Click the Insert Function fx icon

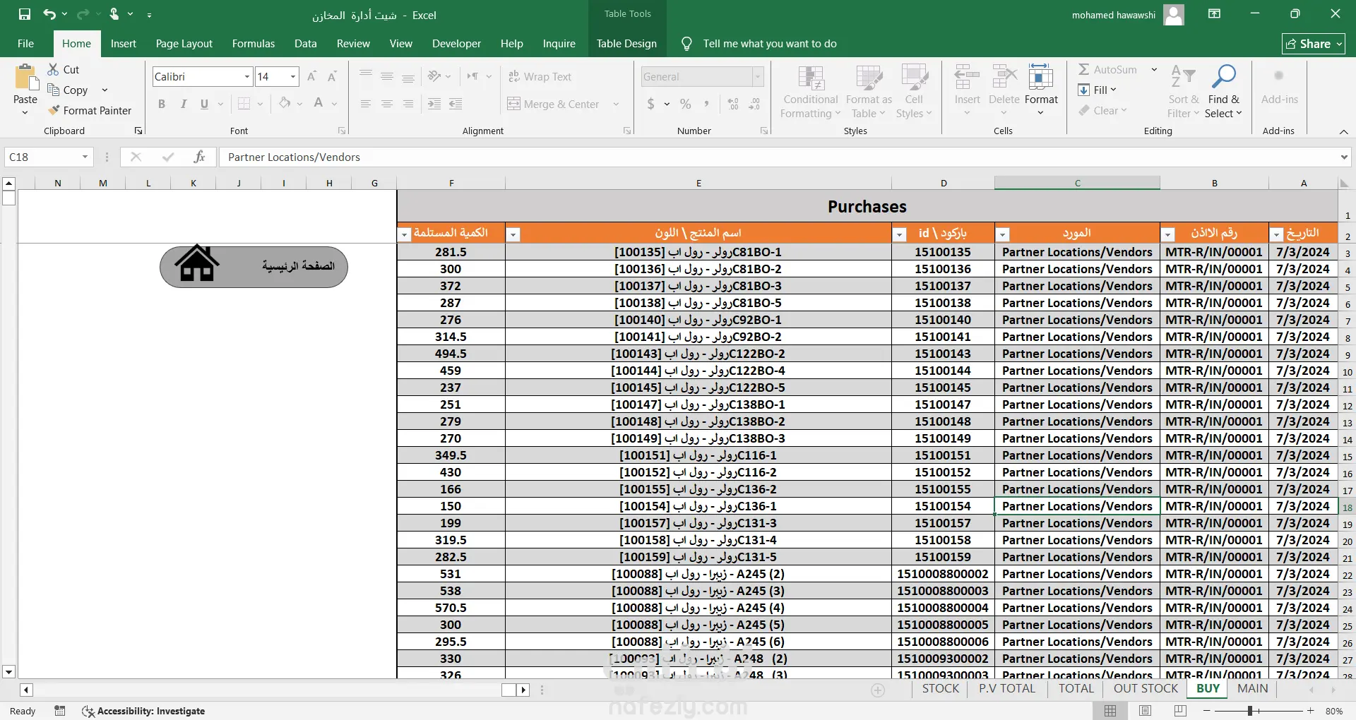coord(199,157)
